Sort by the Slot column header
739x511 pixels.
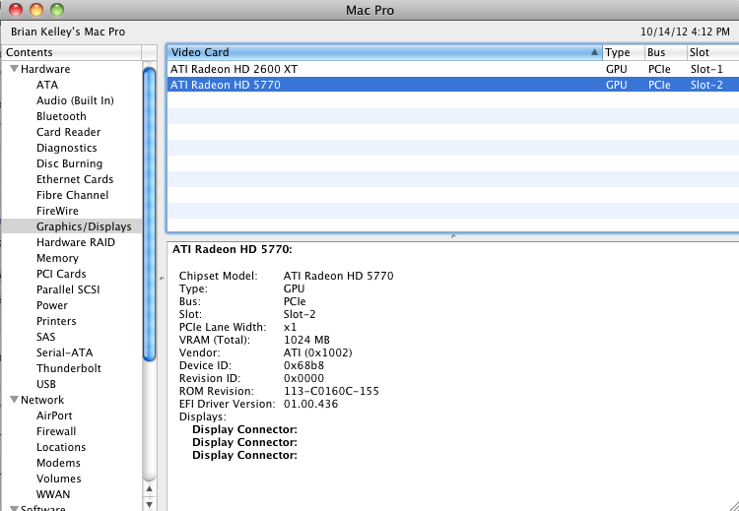click(713, 52)
